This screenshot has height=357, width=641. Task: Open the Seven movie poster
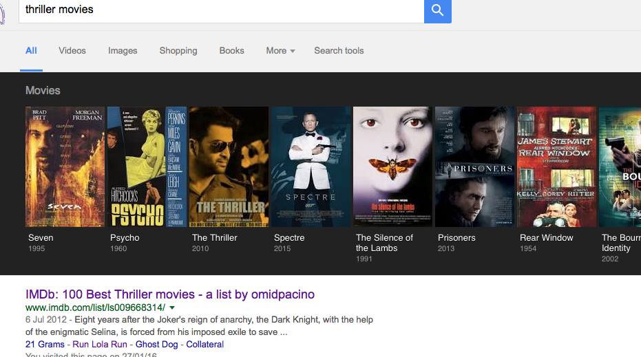coord(65,166)
